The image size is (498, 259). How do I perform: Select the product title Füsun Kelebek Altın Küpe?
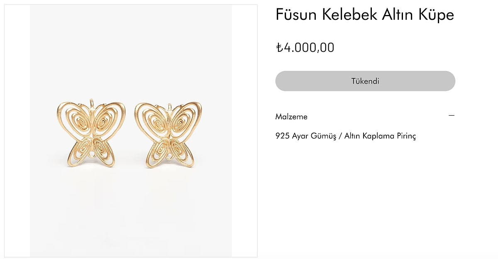pos(364,15)
